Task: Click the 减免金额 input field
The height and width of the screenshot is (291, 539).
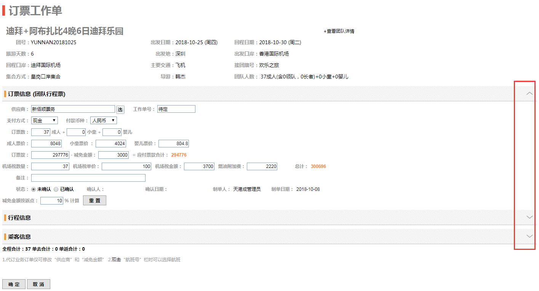Action: (x=114, y=155)
